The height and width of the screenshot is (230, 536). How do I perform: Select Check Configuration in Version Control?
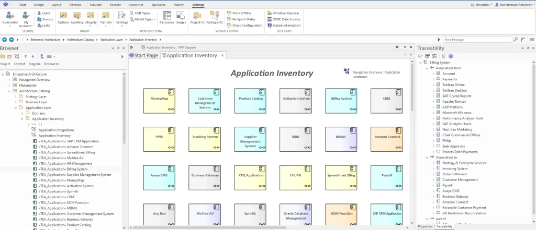pos(245,26)
